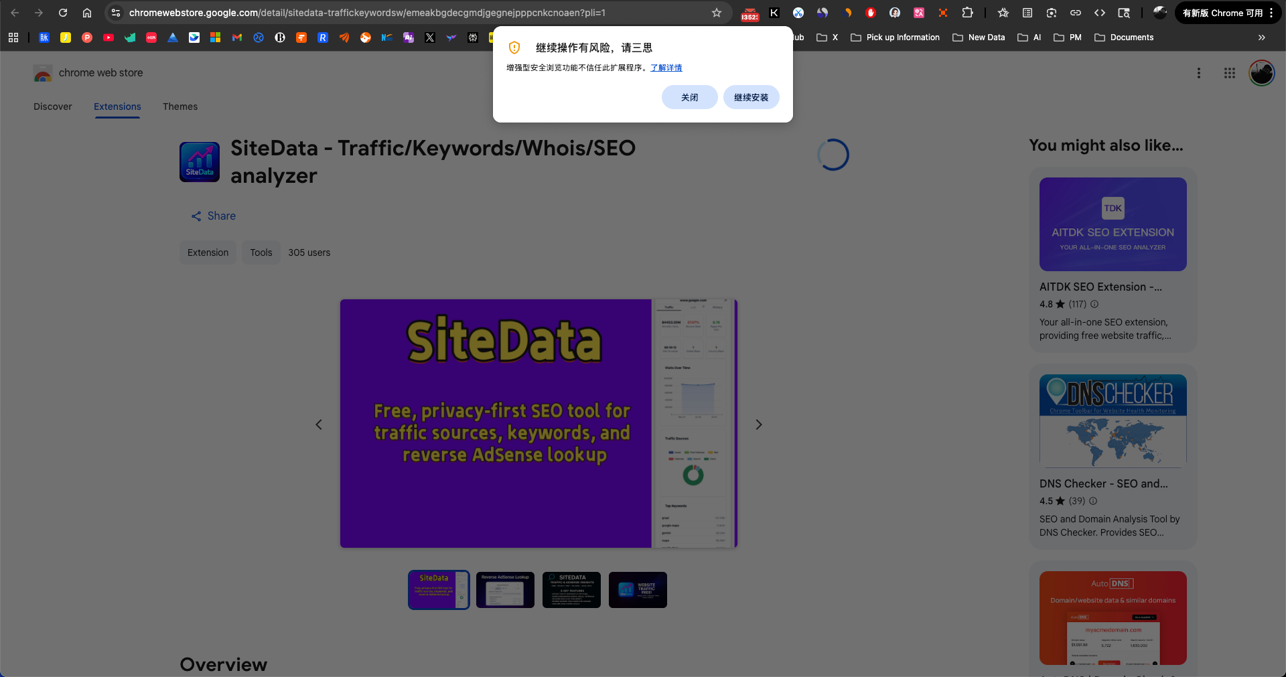Click the 'Extension' category chip
The height and width of the screenshot is (677, 1286).
coord(208,252)
